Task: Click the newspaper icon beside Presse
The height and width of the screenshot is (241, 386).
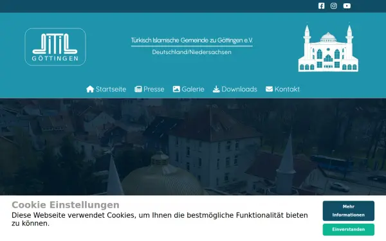Action: tap(138, 89)
